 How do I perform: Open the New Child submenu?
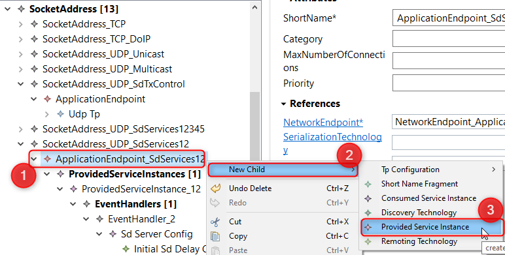click(283, 170)
